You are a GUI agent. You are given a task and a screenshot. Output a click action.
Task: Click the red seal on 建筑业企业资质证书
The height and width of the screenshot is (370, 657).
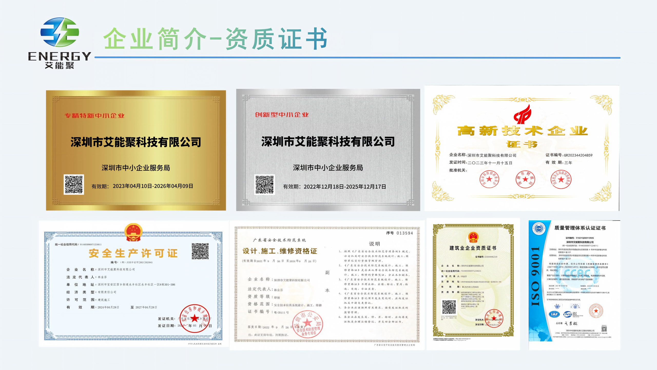(x=494, y=319)
